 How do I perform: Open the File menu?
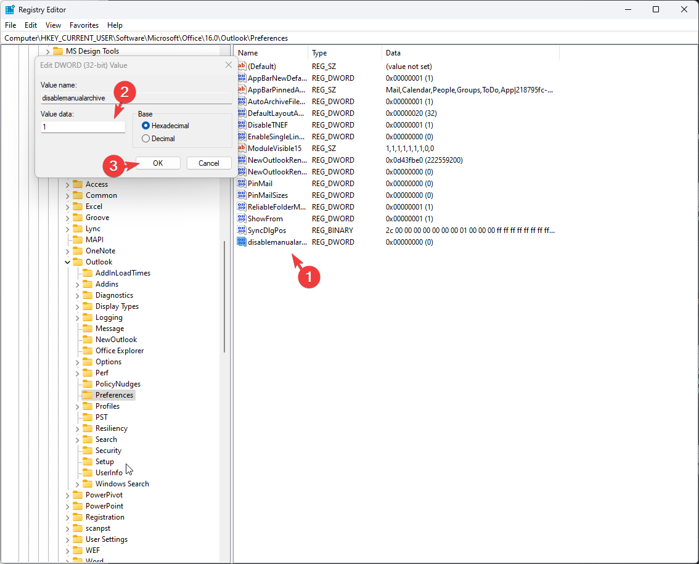[10, 25]
